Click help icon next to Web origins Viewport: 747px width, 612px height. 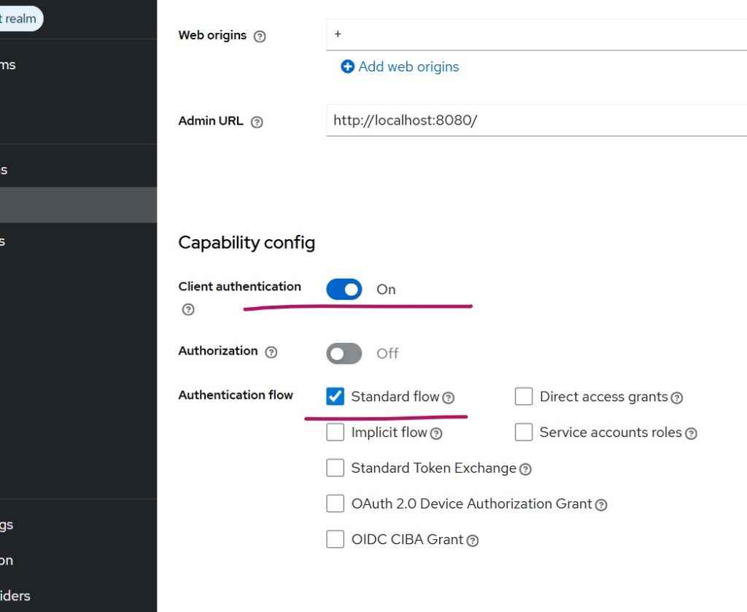(x=259, y=36)
